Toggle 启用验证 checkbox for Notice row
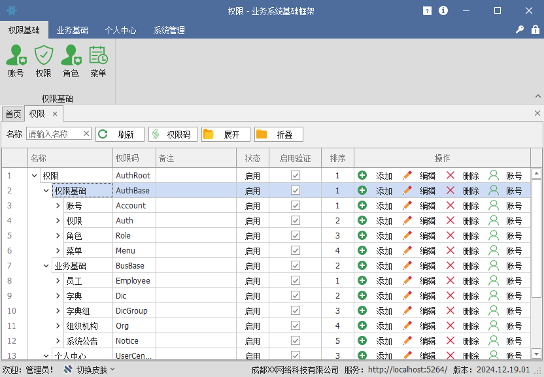This screenshot has width=544, height=377. [296, 340]
